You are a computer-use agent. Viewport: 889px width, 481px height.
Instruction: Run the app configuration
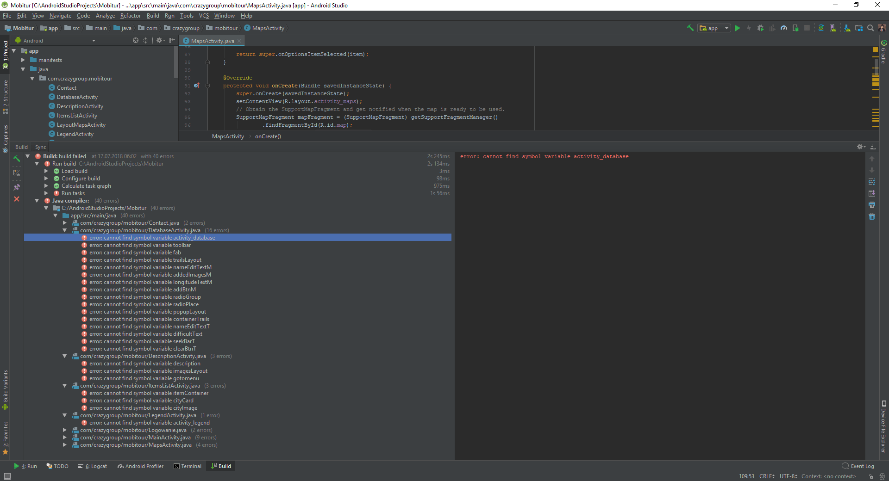737,28
